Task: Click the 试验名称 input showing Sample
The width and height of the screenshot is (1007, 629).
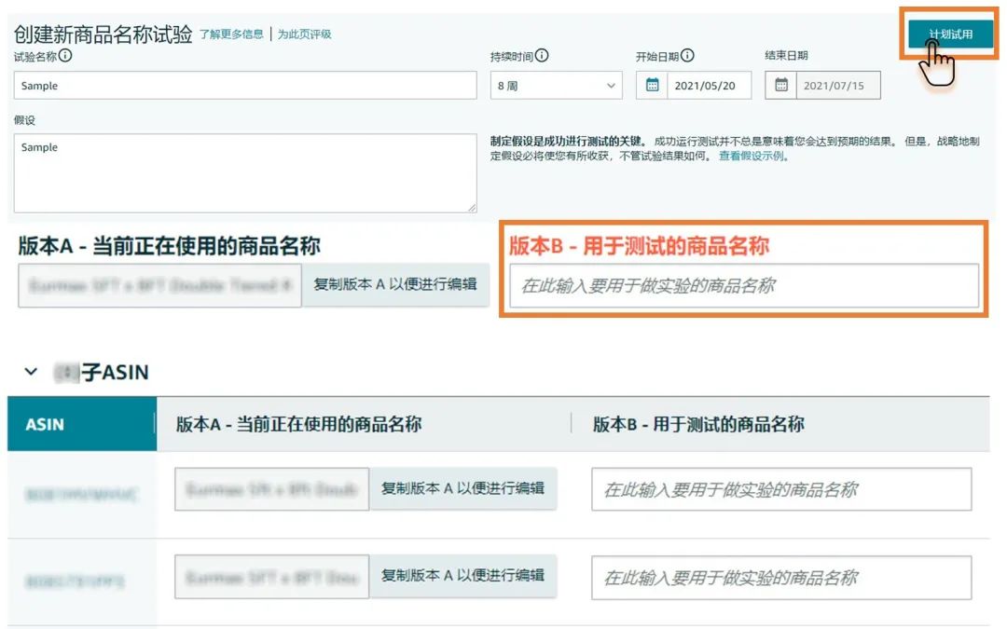Action: (244, 85)
